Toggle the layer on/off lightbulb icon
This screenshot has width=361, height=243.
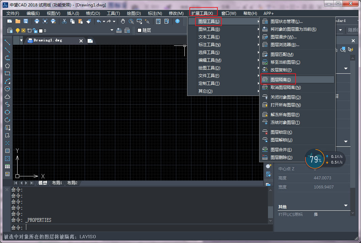click(x=18, y=31)
